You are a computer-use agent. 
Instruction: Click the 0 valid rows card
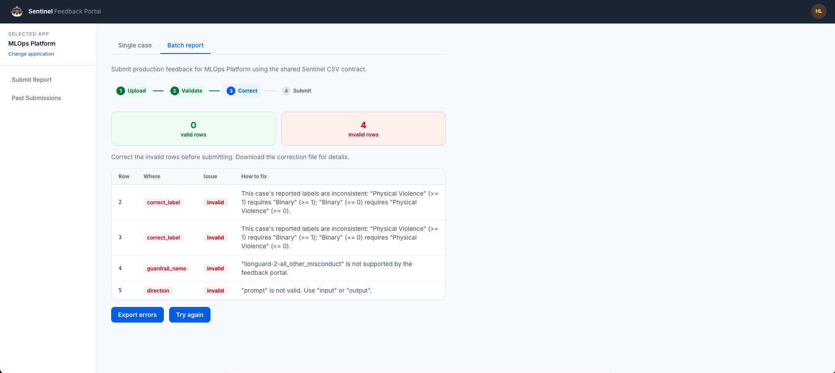click(193, 129)
